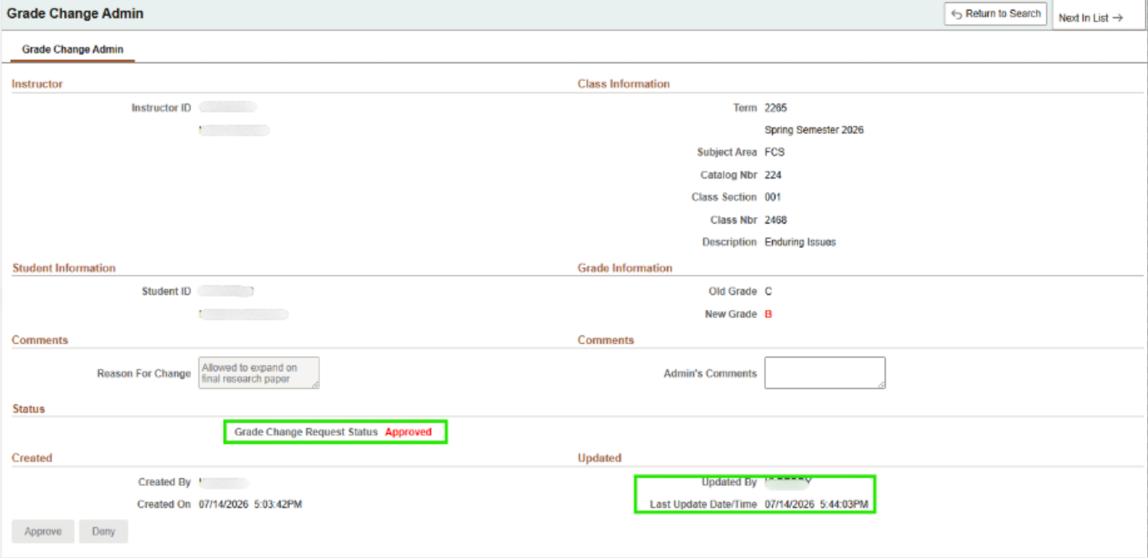The height and width of the screenshot is (558, 1148).
Task: Click the Catalog Nbr value 224
Action: coord(773,175)
